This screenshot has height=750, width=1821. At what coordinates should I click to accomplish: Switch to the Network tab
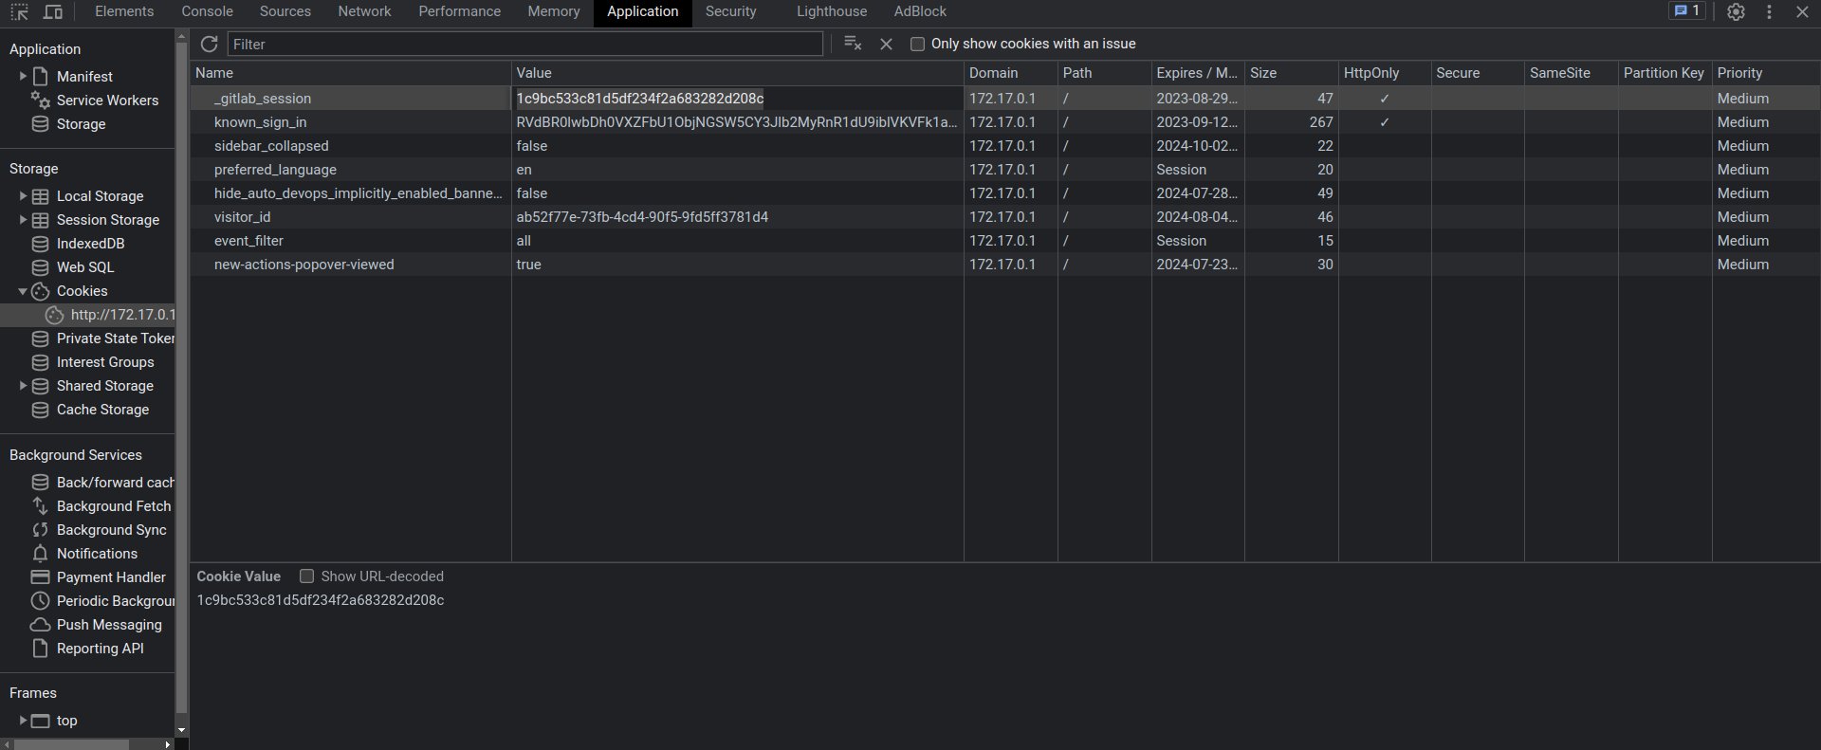coord(364,12)
